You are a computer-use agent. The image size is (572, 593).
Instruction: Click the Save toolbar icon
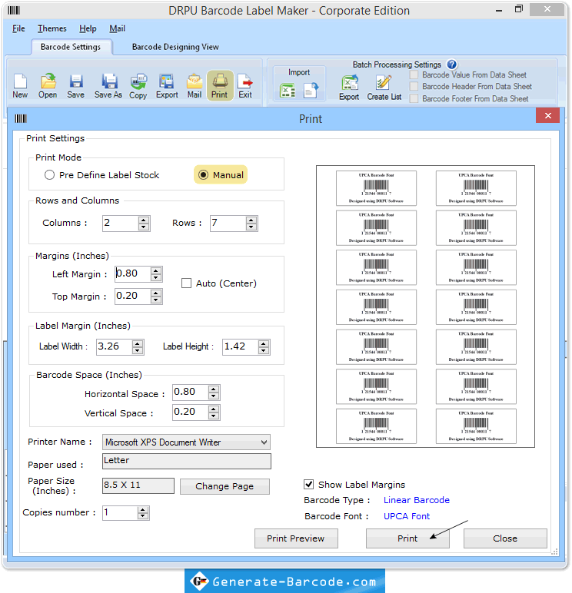click(x=75, y=86)
